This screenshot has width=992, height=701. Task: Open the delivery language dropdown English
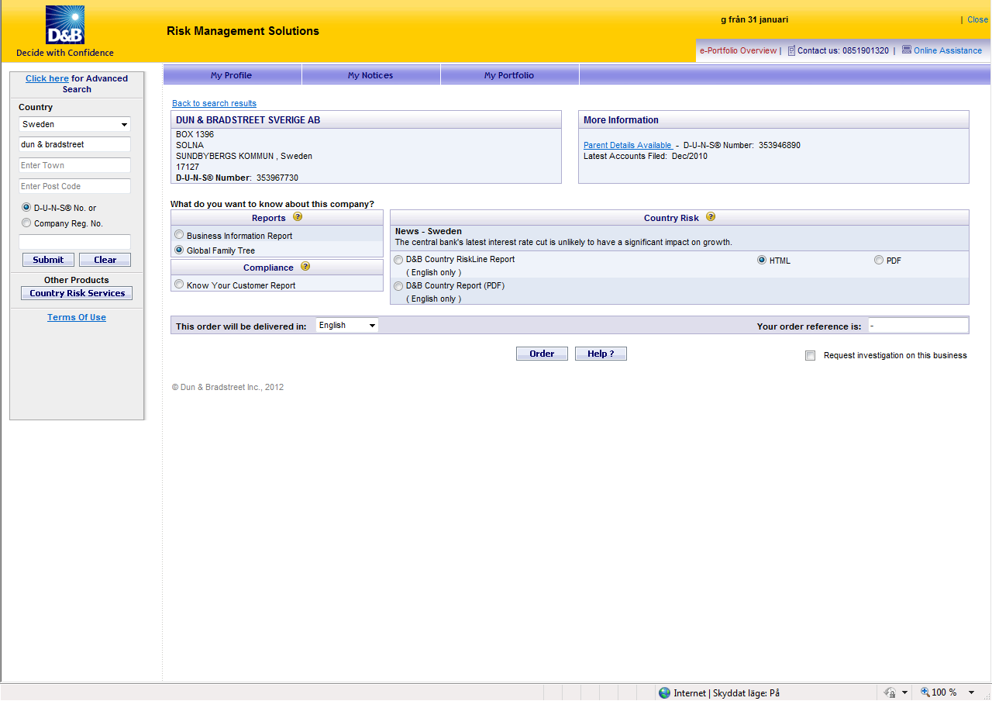pyautogui.click(x=347, y=326)
